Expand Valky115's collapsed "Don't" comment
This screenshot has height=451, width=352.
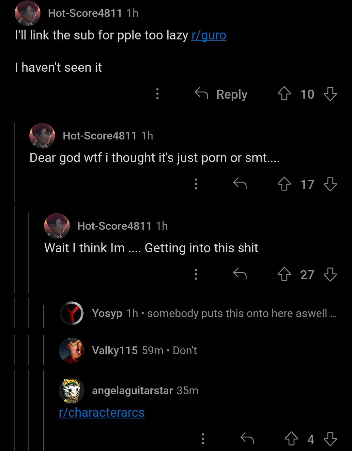click(144, 351)
